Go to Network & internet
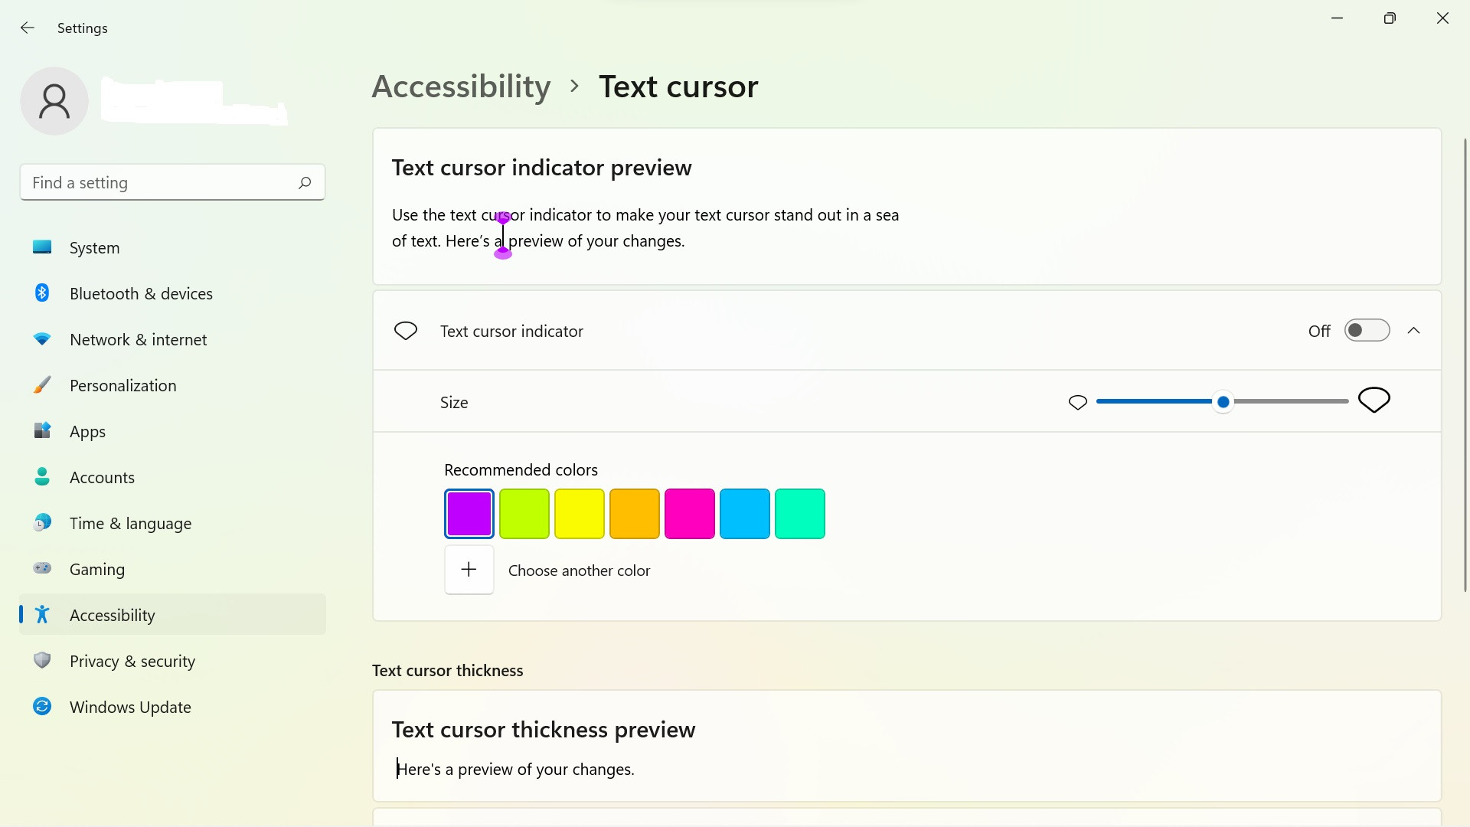The image size is (1470, 827). (x=172, y=339)
